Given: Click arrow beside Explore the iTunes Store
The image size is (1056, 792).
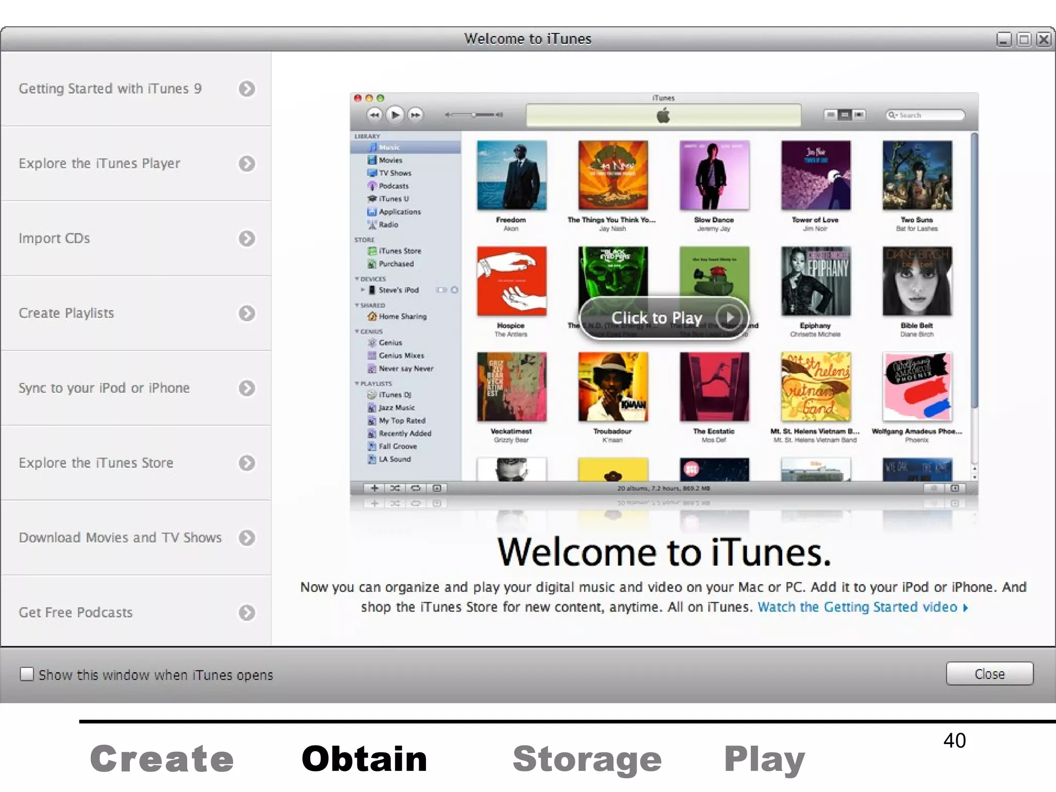Looking at the screenshot, I should [247, 463].
